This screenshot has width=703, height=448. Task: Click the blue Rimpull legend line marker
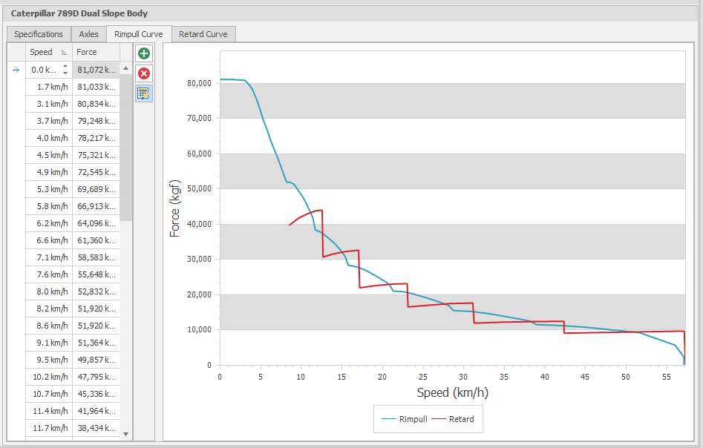pos(390,419)
